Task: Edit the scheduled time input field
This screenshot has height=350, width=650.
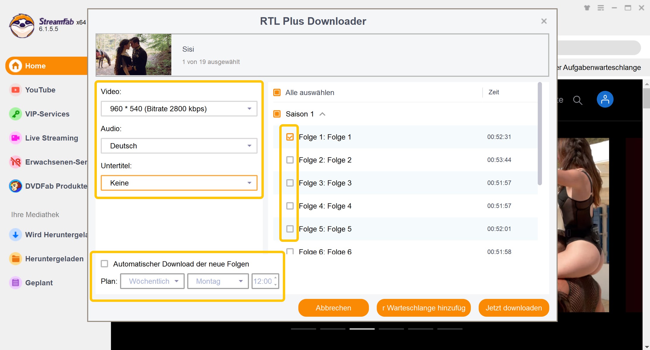Action: (264, 280)
